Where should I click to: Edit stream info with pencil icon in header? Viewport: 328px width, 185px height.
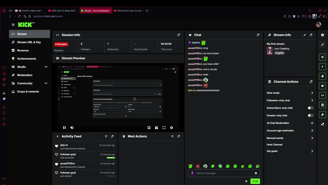[305, 35]
